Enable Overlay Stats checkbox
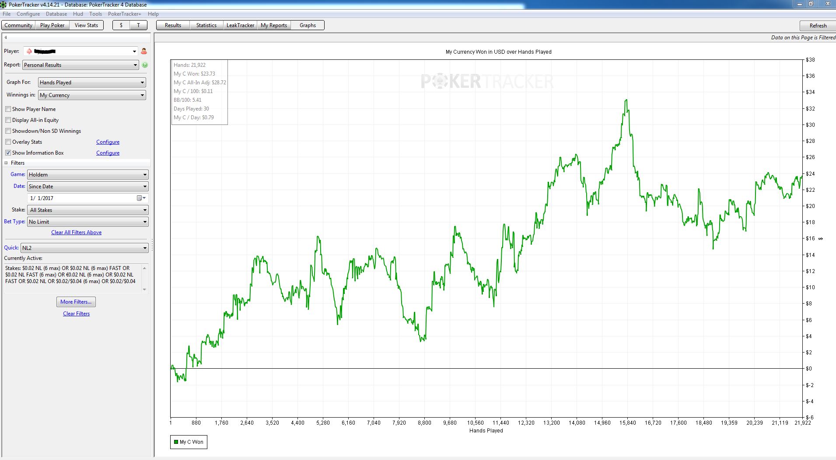 (8, 142)
